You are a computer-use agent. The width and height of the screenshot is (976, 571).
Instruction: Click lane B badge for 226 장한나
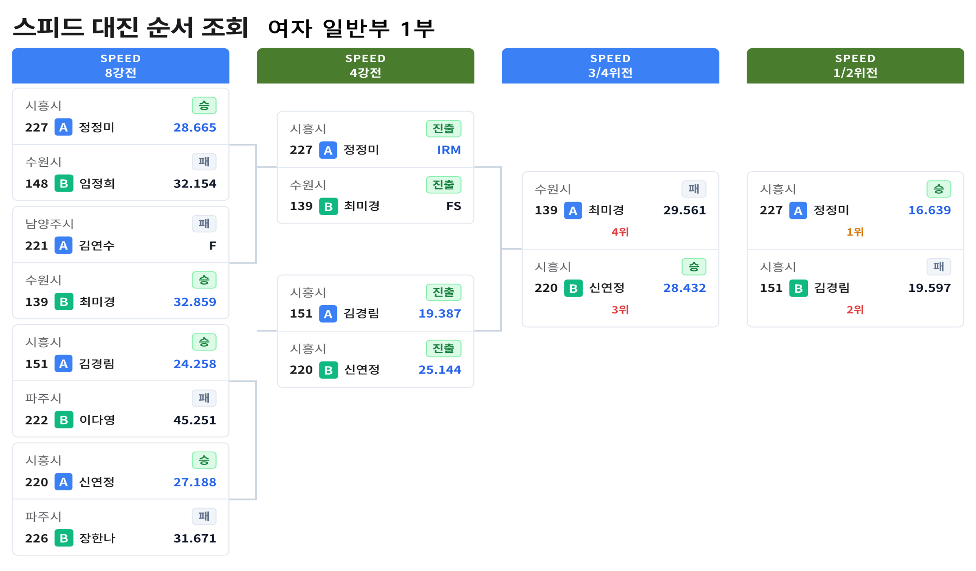(64, 538)
